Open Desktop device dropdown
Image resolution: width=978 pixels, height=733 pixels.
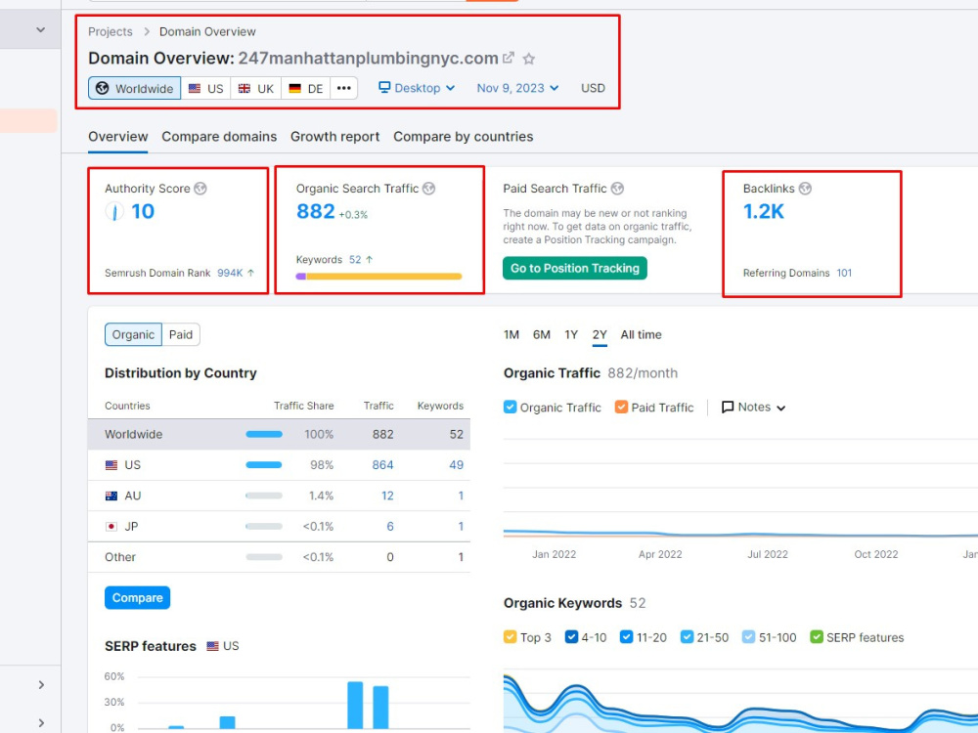pyautogui.click(x=417, y=88)
